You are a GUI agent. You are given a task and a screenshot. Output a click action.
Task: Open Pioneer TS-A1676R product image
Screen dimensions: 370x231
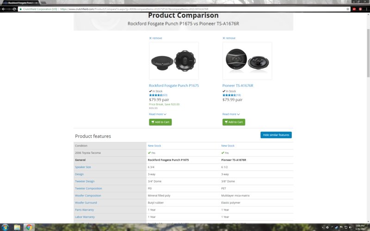point(247,61)
